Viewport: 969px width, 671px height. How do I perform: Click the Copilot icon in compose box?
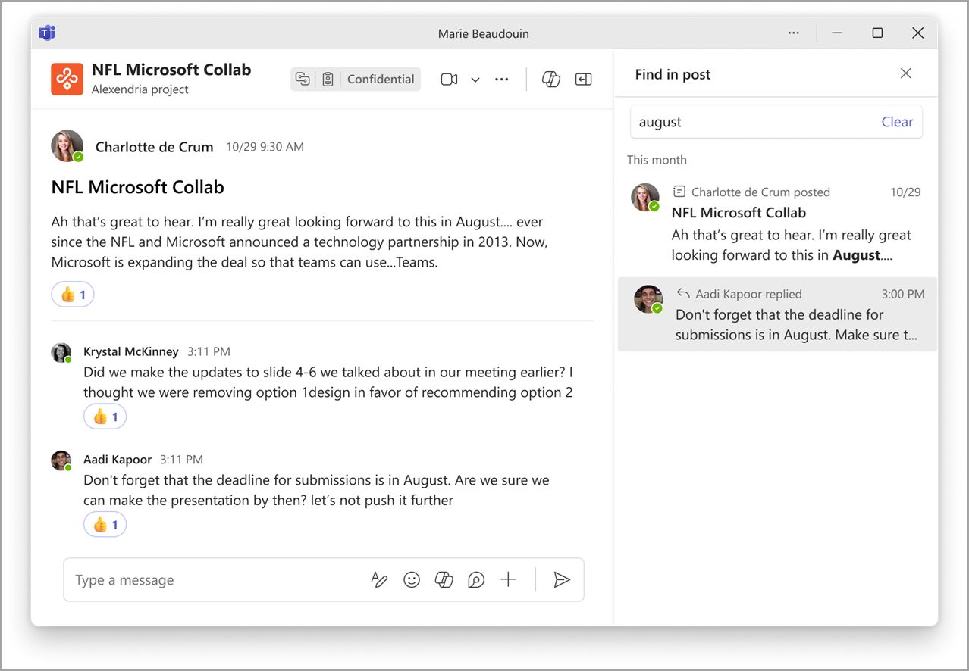tap(444, 580)
